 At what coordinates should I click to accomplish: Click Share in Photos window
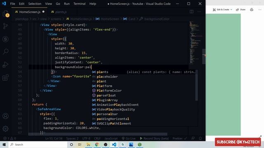(240, 9)
